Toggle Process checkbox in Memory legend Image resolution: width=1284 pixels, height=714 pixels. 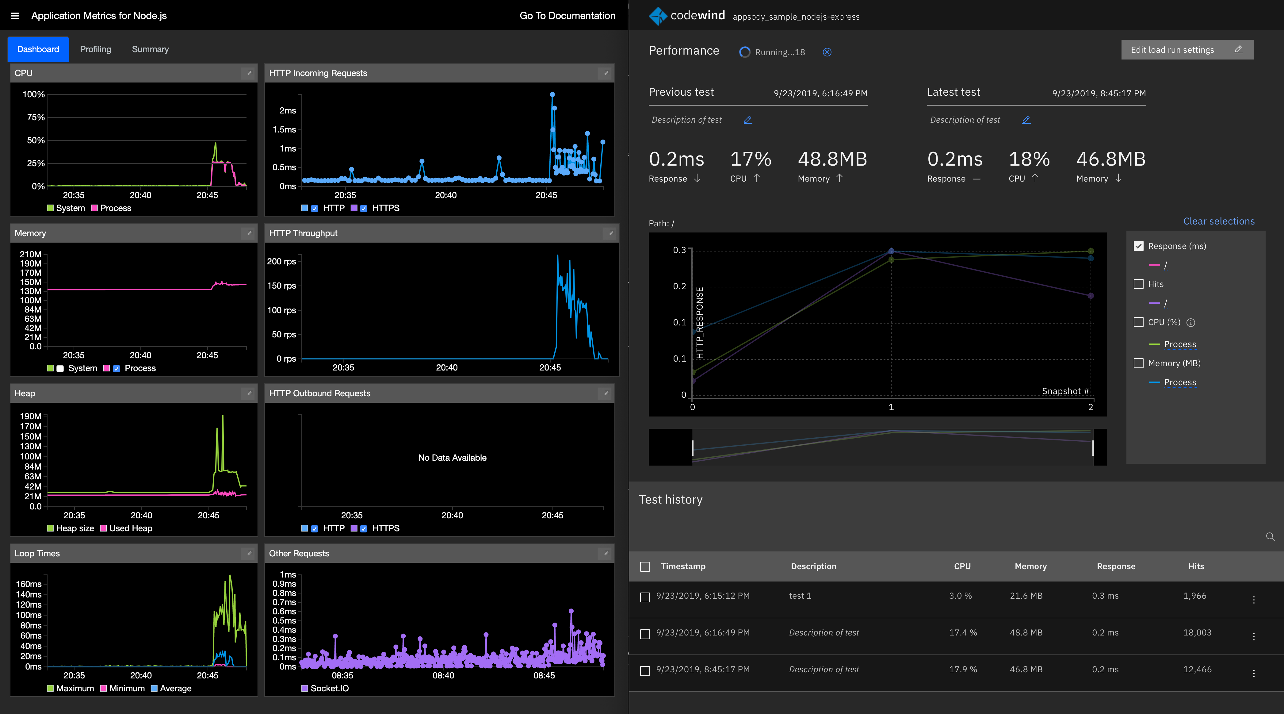click(x=117, y=368)
